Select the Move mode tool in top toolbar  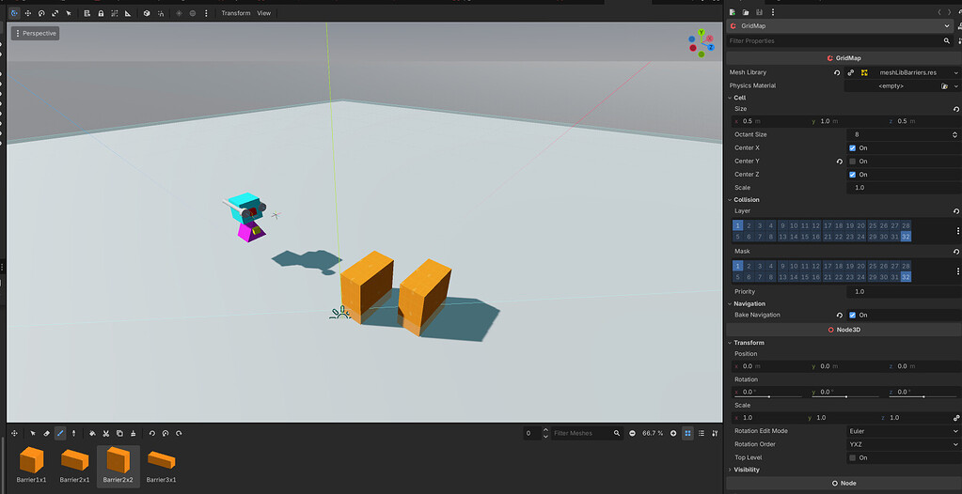[x=27, y=13]
